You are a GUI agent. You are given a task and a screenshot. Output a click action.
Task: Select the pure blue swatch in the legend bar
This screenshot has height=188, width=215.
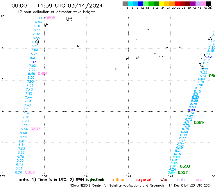(x=141, y=3)
